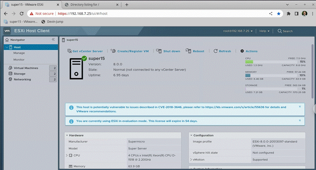Viewport: 316px width, 170px height.
Task: Click the Memory icon in Hardware
Action: (70, 166)
